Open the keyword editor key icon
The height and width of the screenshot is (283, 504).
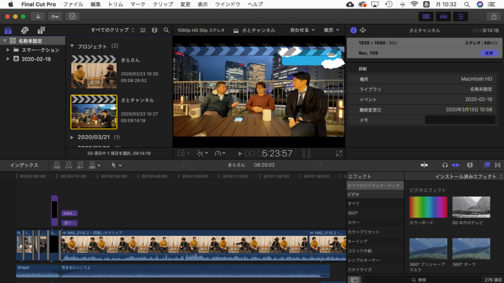click(55, 17)
